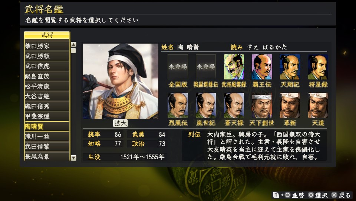Screen dimensions: 356x201
Task: Click the list scroll down arrow
Action: coord(73,158)
